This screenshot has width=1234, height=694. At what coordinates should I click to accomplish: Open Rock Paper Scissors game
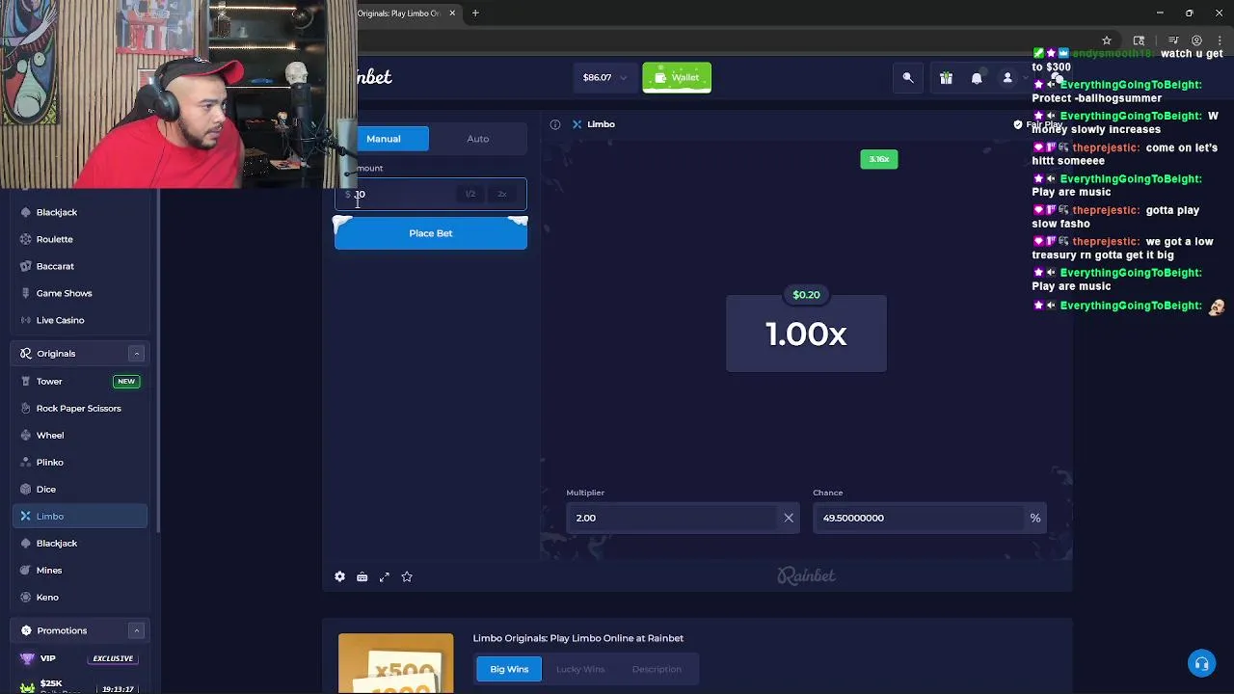tap(81, 408)
